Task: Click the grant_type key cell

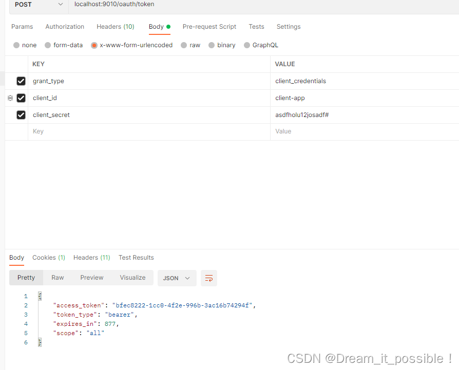Action: pyautogui.click(x=149, y=81)
